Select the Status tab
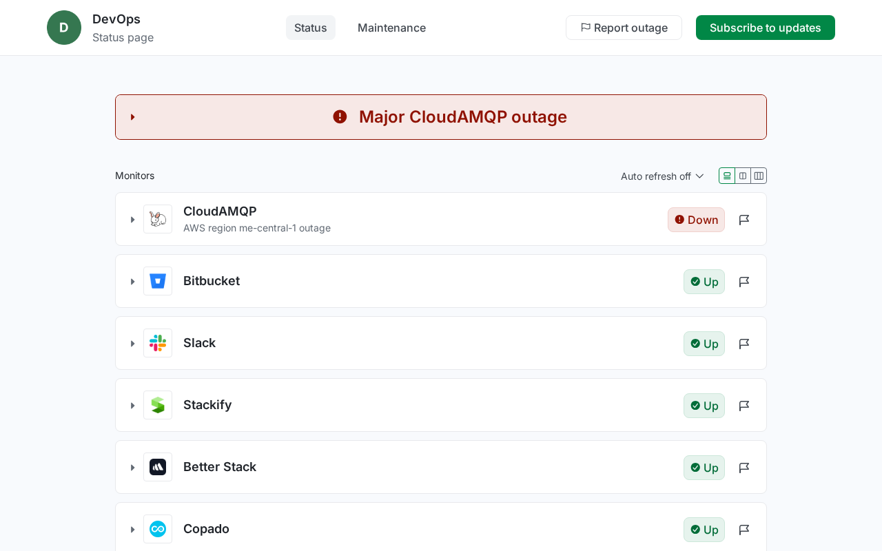Viewport: 882px width, 551px height. pyautogui.click(x=310, y=28)
